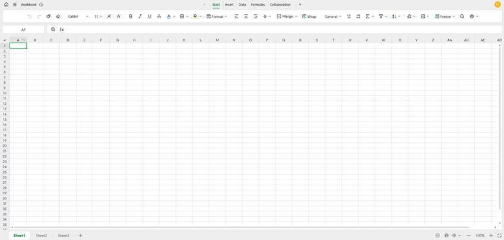This screenshot has width=504, height=240.
Task: Open the hamburger main menu
Action: [x=15, y=5]
